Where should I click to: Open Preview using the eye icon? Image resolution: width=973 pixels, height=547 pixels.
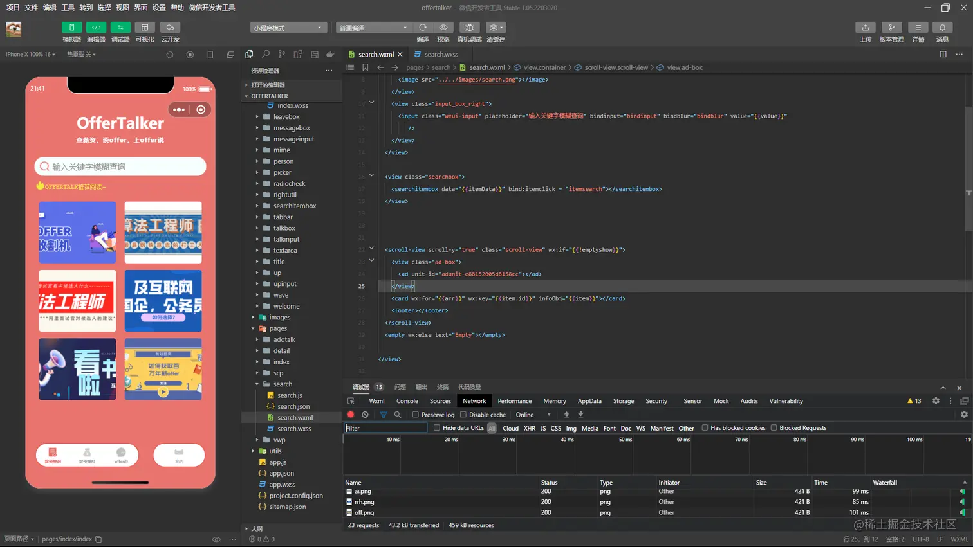[443, 28]
